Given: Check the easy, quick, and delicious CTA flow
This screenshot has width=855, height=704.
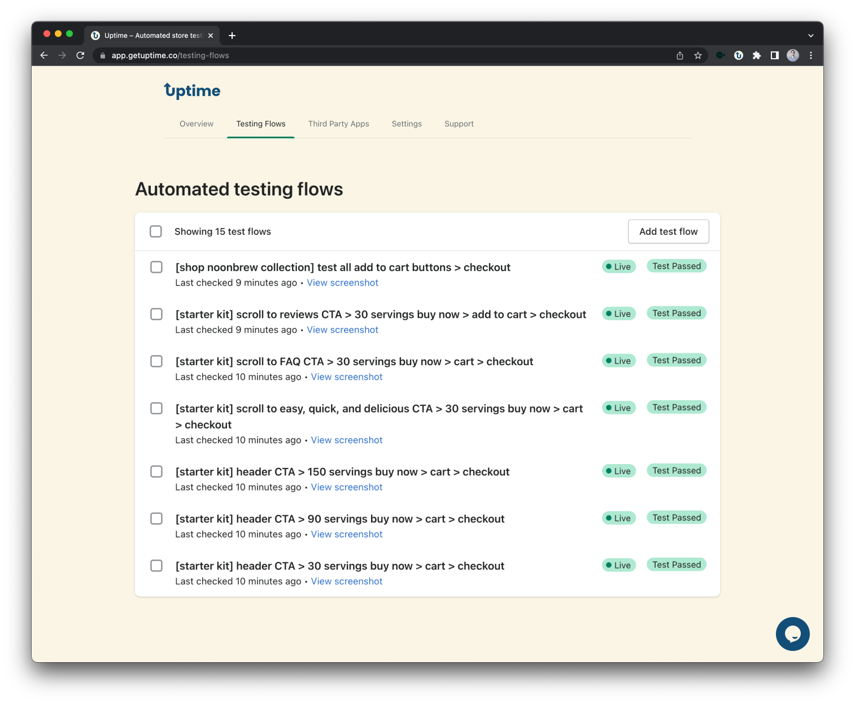Looking at the screenshot, I should tap(156, 408).
